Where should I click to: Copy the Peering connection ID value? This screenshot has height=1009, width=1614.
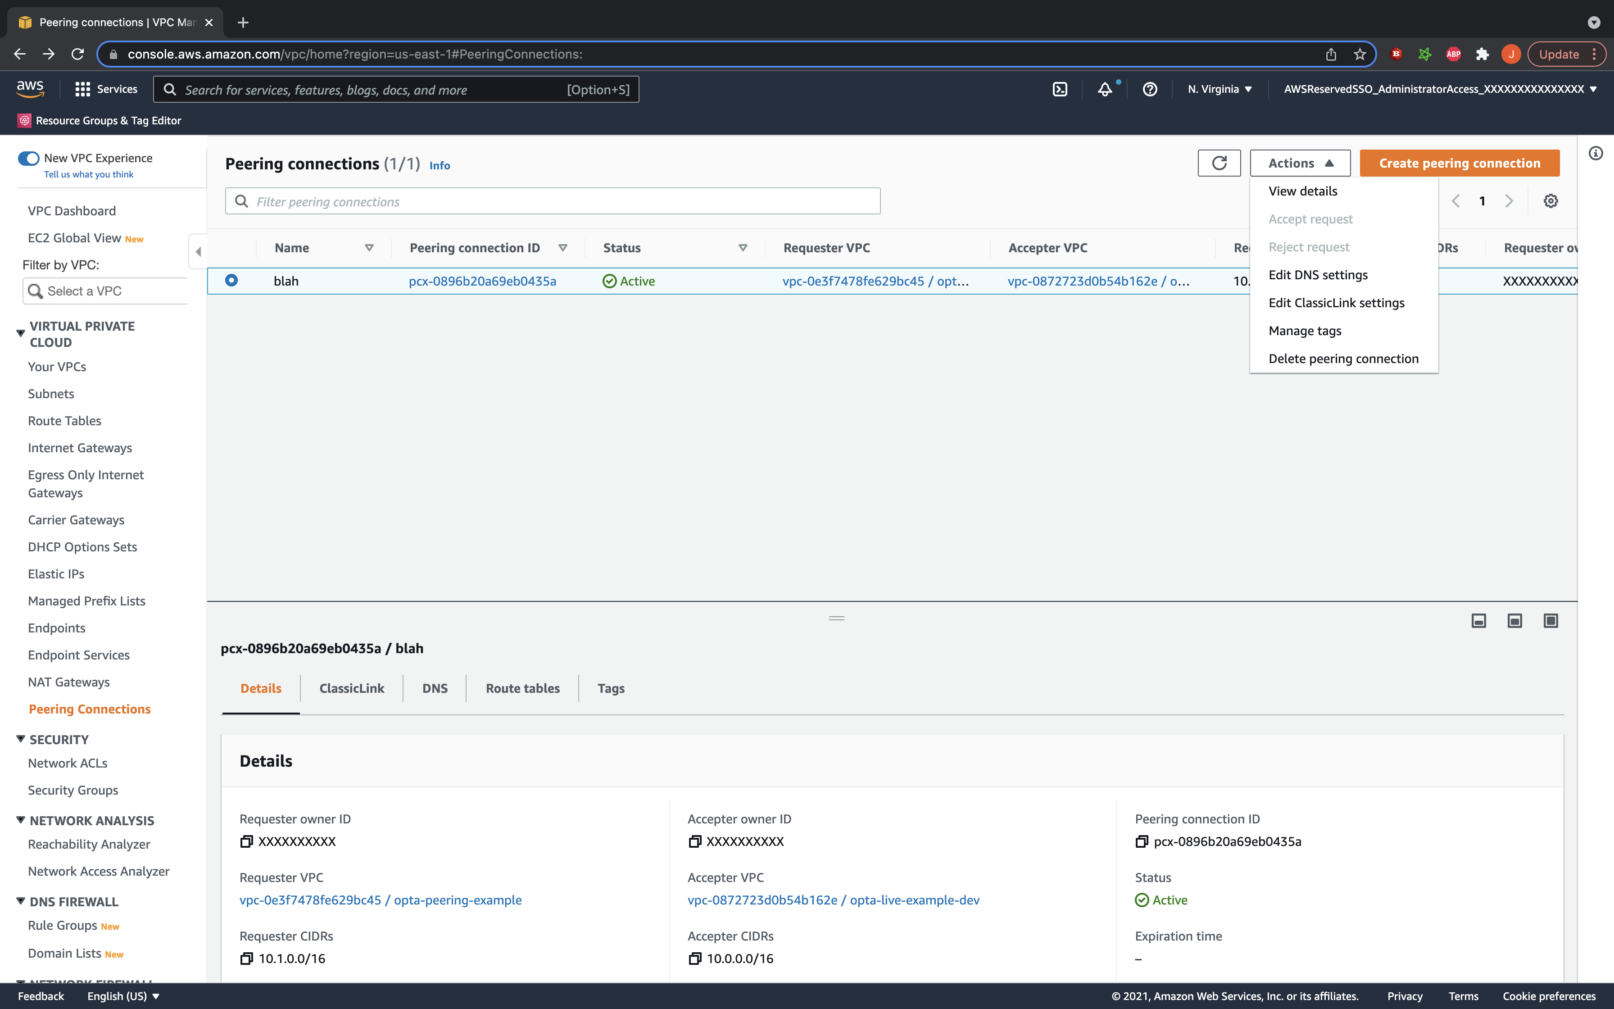[1141, 841]
